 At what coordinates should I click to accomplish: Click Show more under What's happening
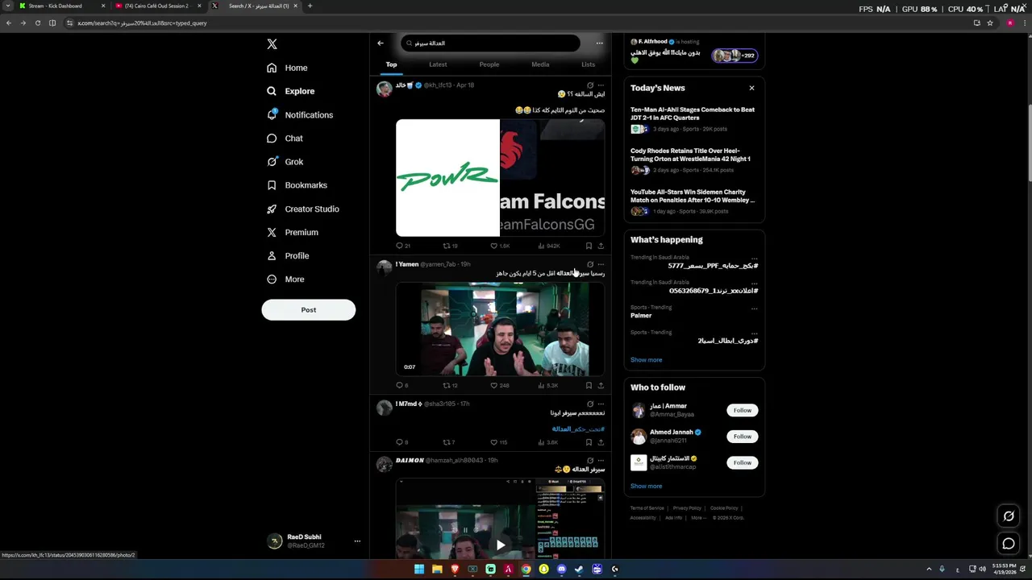646,360
